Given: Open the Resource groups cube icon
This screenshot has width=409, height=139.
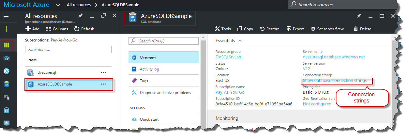Looking at the screenshot, I should pyautogui.click(x=6, y=58).
